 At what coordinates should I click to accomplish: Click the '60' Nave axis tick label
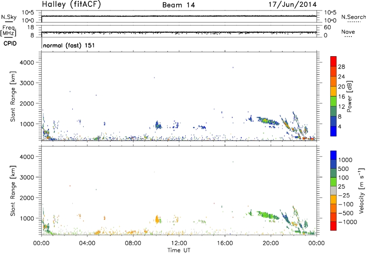(x=327, y=27)
